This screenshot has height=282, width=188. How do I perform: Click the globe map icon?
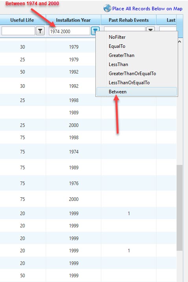pyautogui.click(x=107, y=8)
